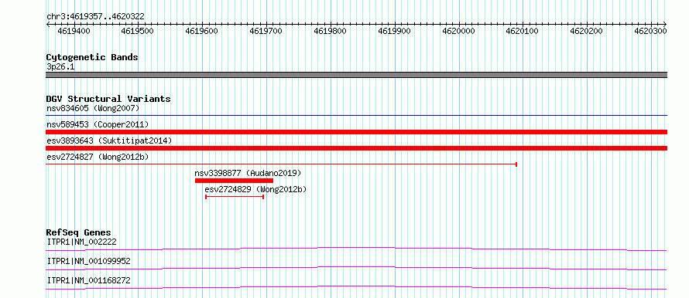The image size is (689, 298).
Task: Open the ITPR1|NM_002222 gene track line
Action: pyautogui.click(x=356, y=249)
